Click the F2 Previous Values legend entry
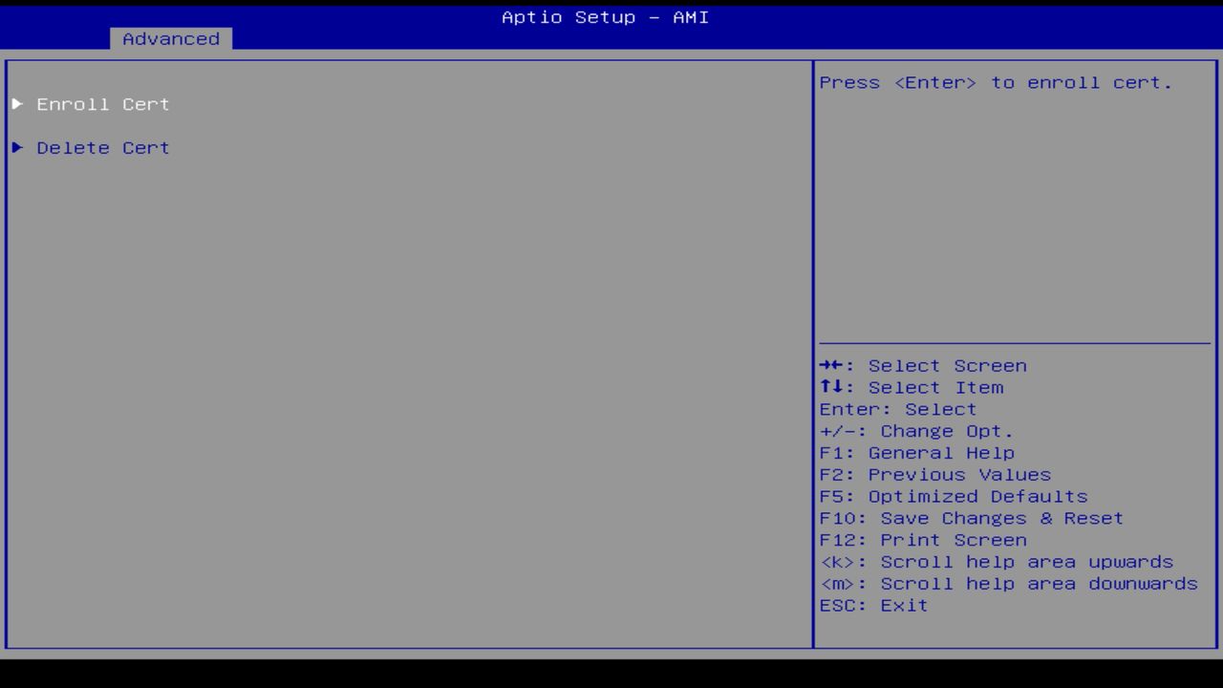Screen dimensions: 1223x688 pyautogui.click(x=933, y=474)
